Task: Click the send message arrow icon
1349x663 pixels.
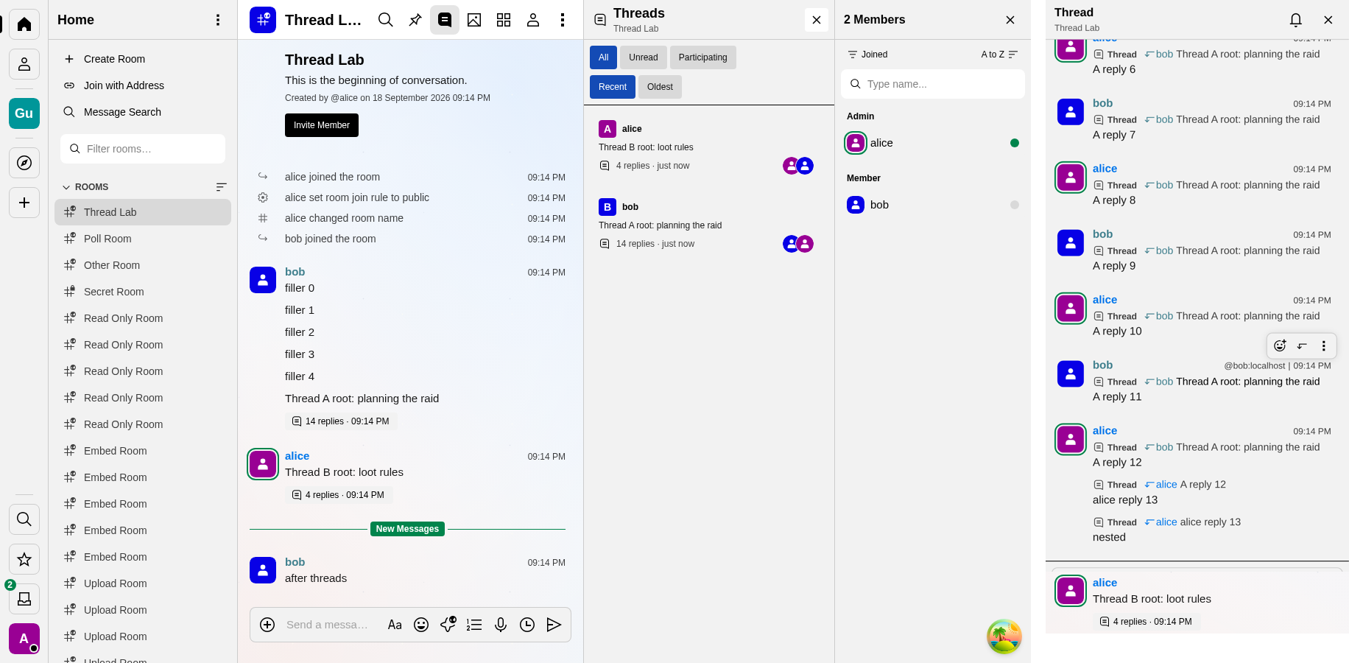Action: [x=554, y=625]
